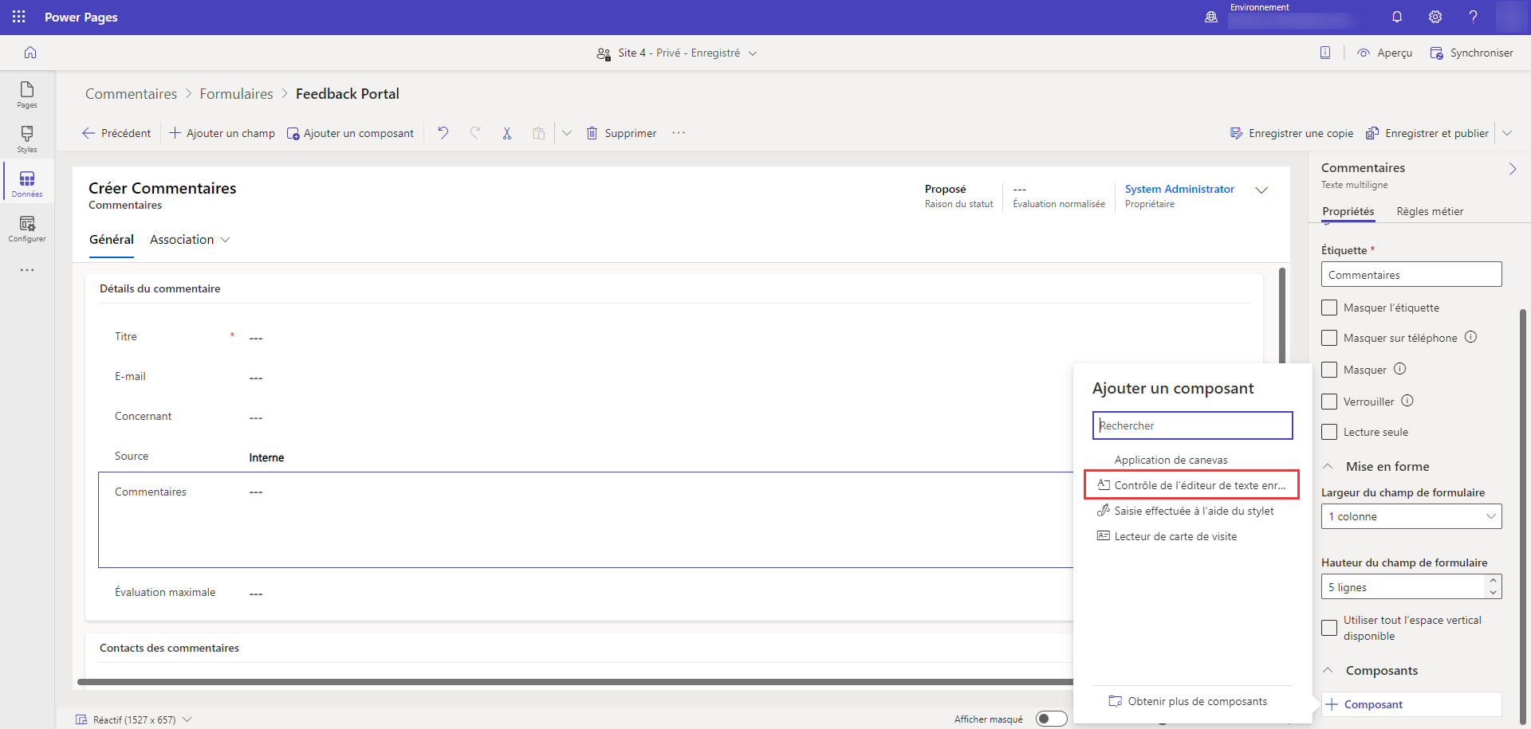Click the Rechercher search field
The height and width of the screenshot is (729, 1531).
pyautogui.click(x=1192, y=425)
